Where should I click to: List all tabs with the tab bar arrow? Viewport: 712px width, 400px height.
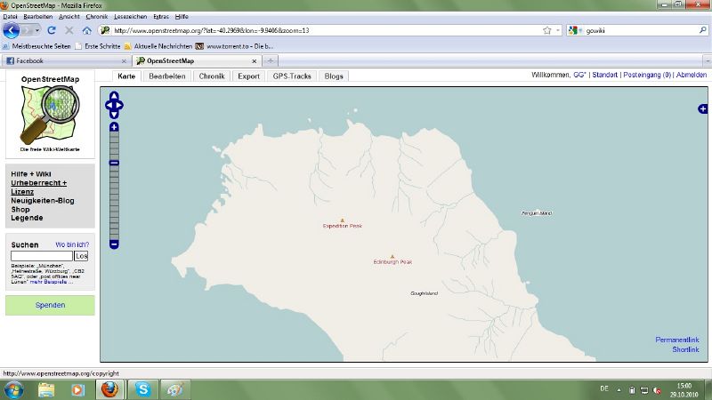coord(707,60)
